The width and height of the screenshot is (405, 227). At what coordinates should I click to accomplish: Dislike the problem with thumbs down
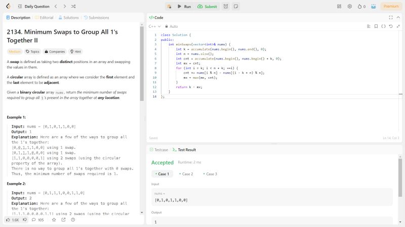coord(25,220)
